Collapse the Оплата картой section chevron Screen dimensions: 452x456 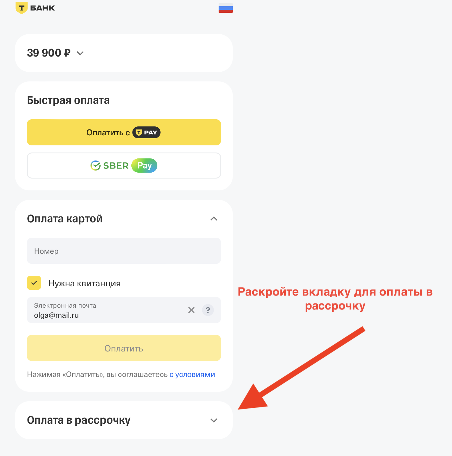pos(214,219)
